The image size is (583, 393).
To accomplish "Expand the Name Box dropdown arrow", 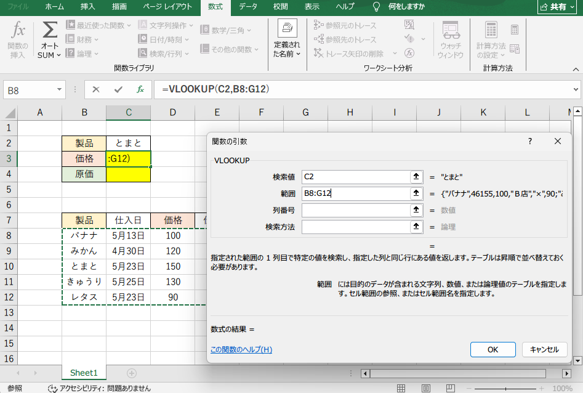I will pos(60,90).
